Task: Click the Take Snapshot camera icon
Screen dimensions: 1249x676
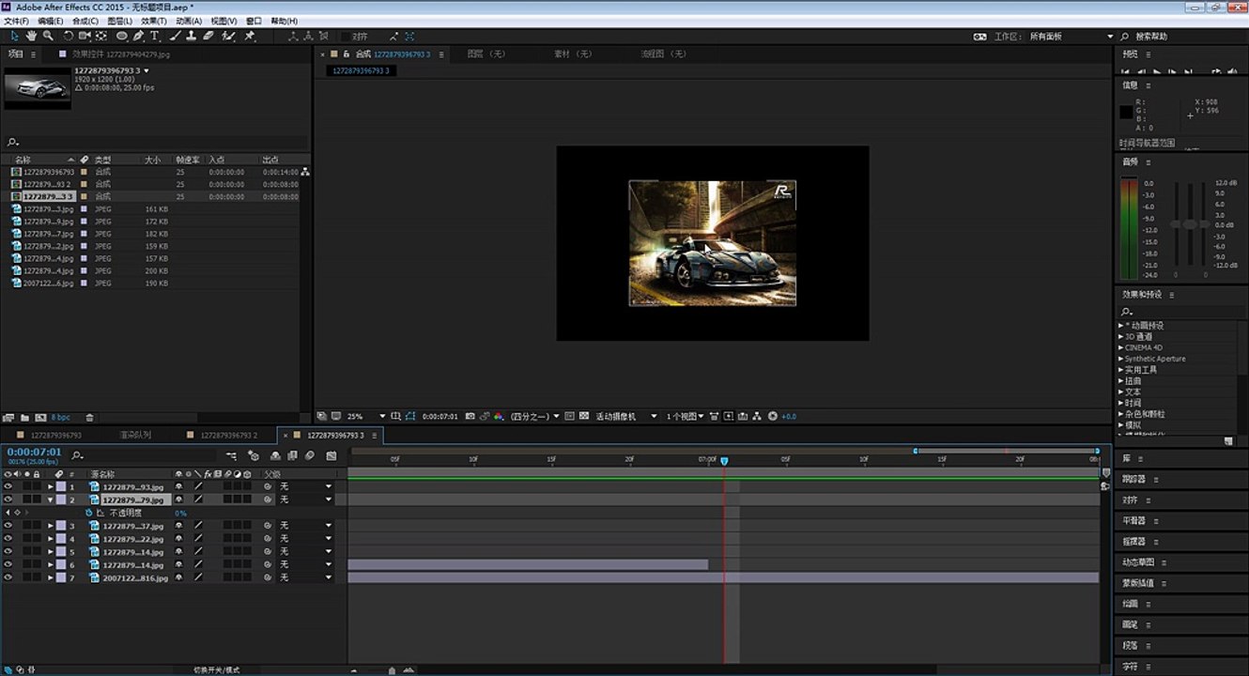Action: [x=470, y=416]
